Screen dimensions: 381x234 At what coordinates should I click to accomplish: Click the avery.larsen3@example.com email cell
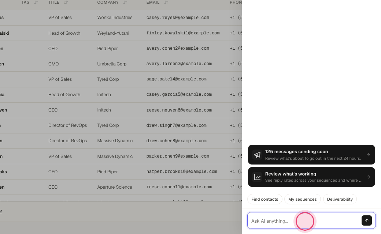coord(179,64)
